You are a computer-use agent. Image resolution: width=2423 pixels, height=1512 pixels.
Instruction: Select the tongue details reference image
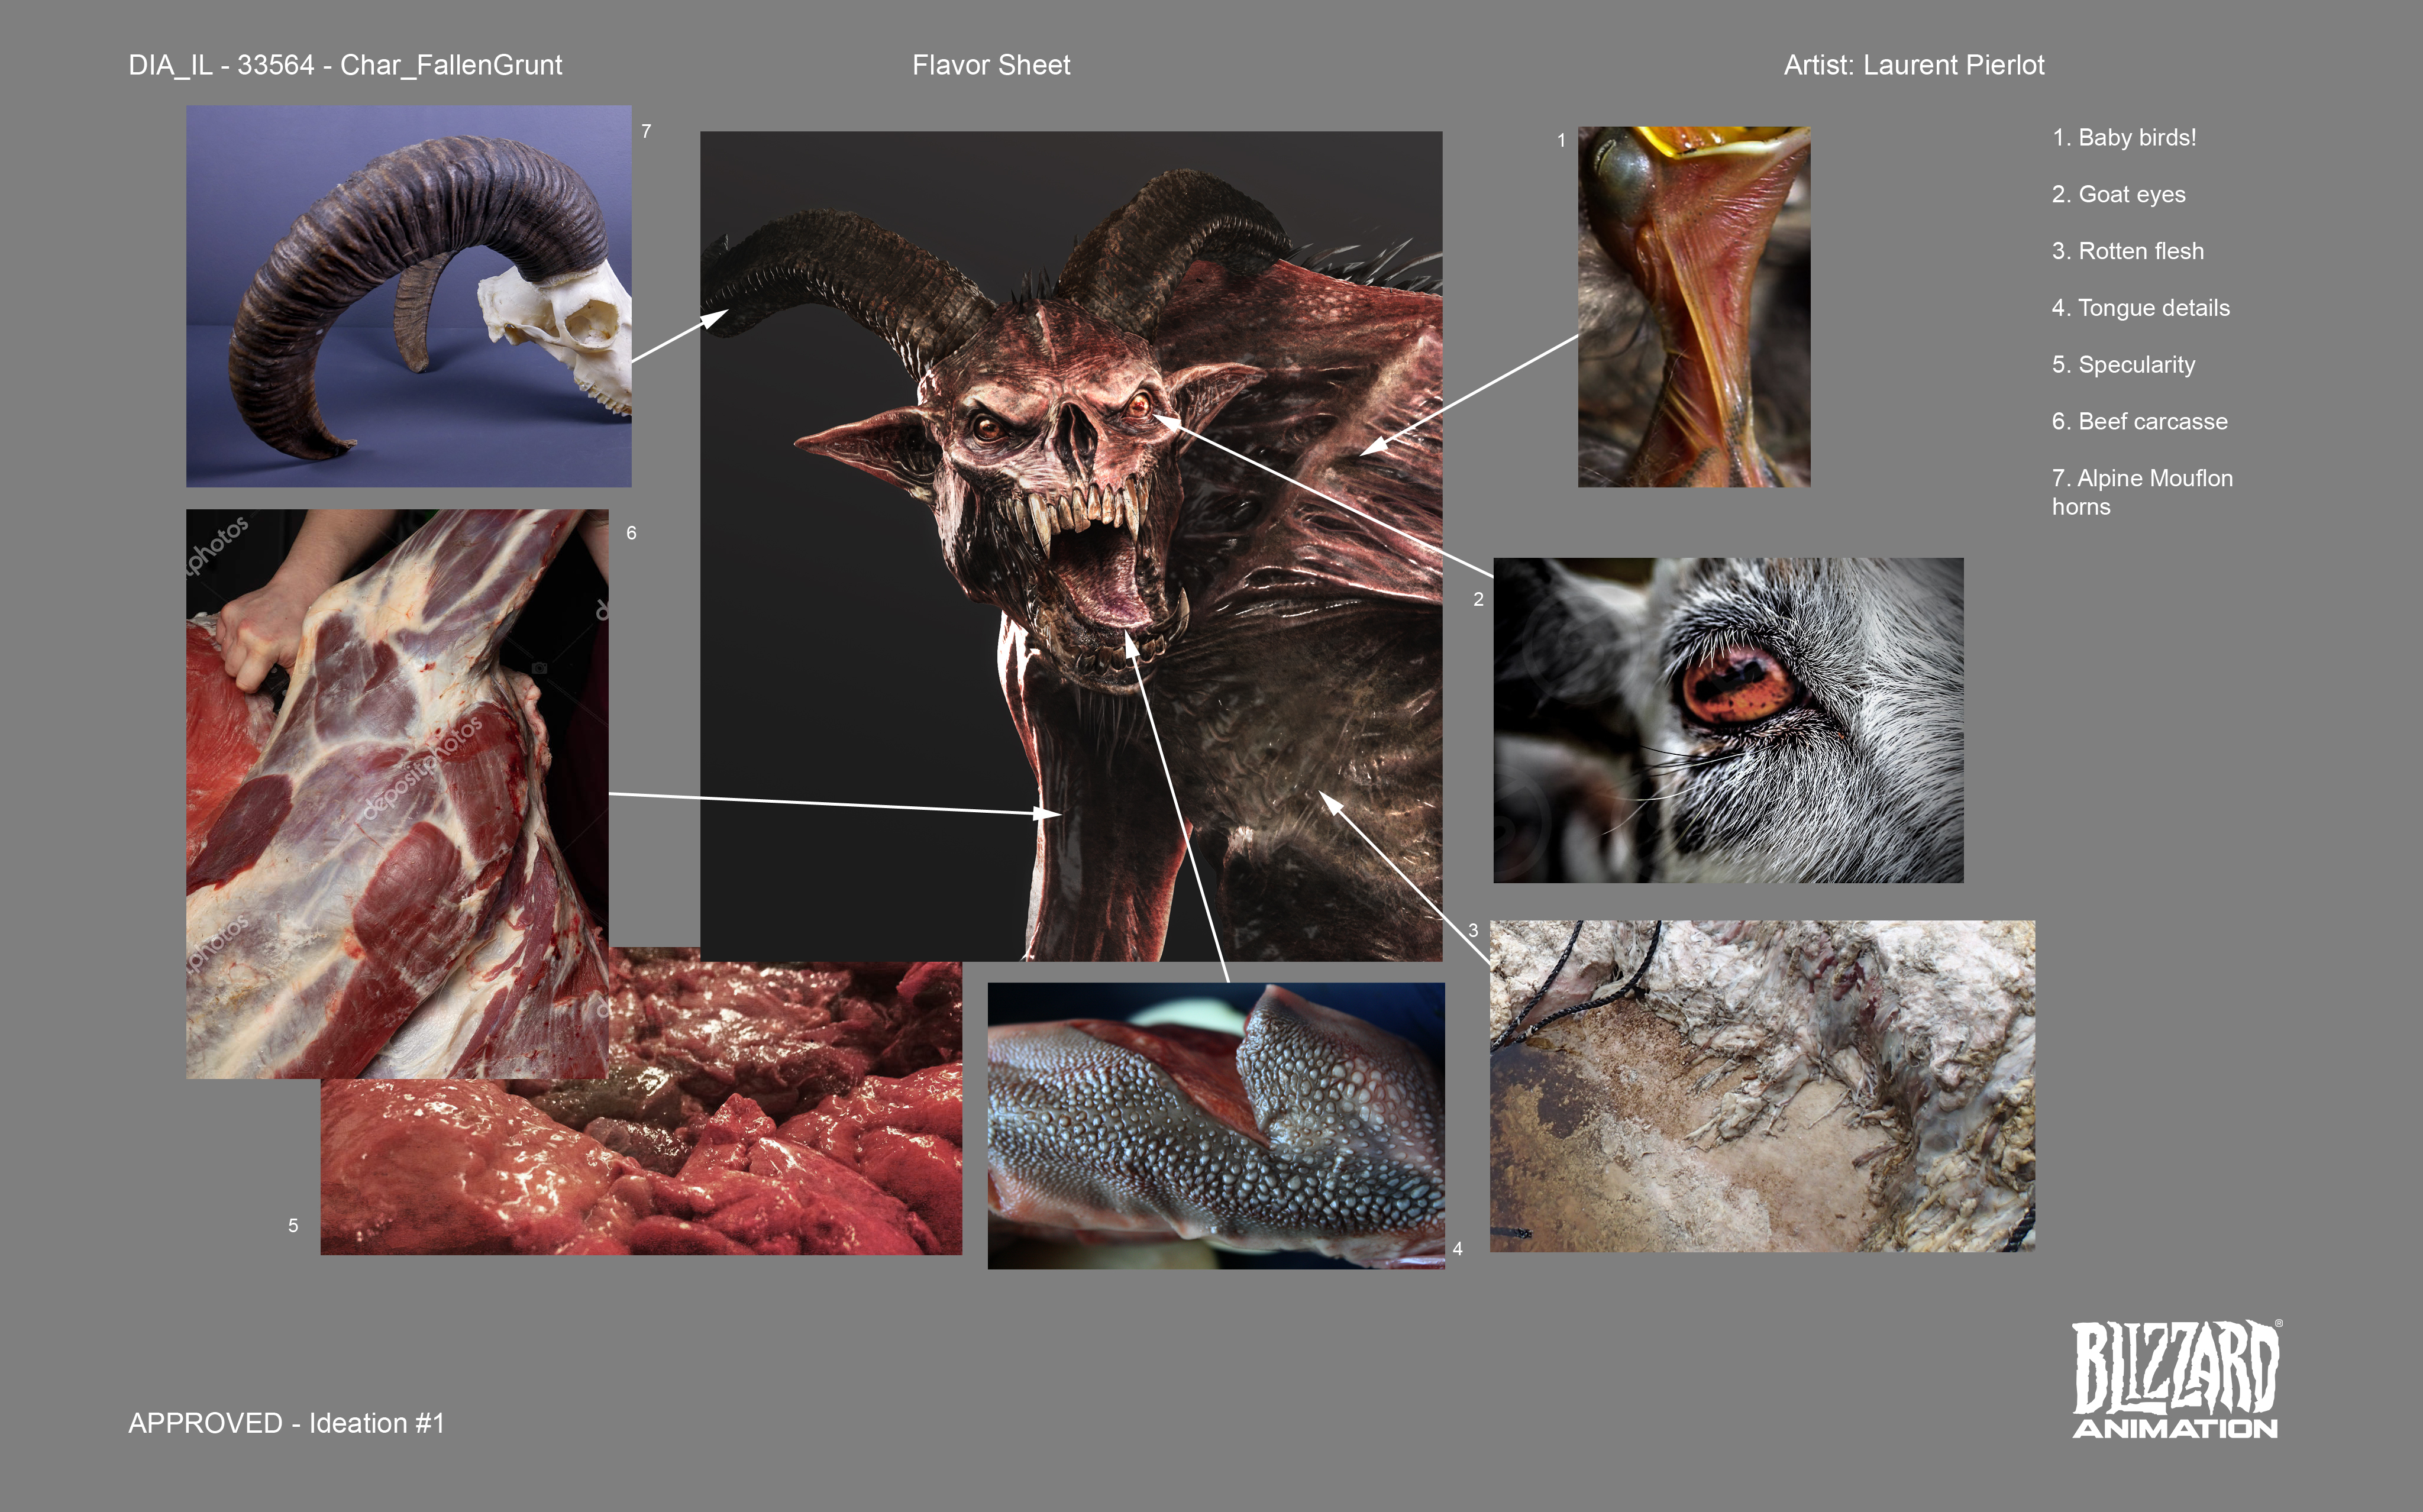click(1215, 1125)
